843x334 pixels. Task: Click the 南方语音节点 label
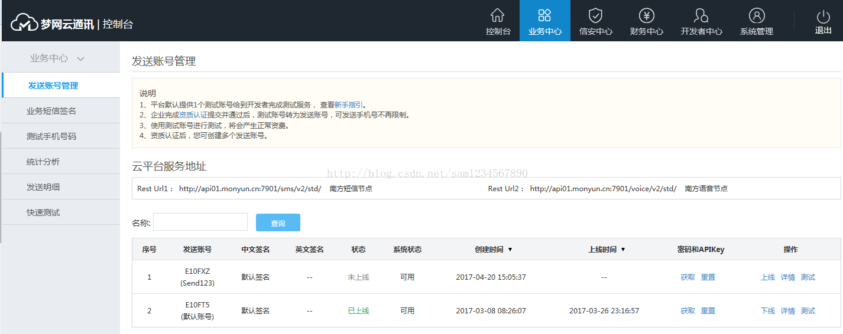click(706, 189)
